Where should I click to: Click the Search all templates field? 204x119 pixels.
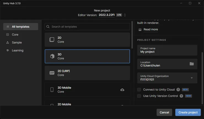click(87, 27)
